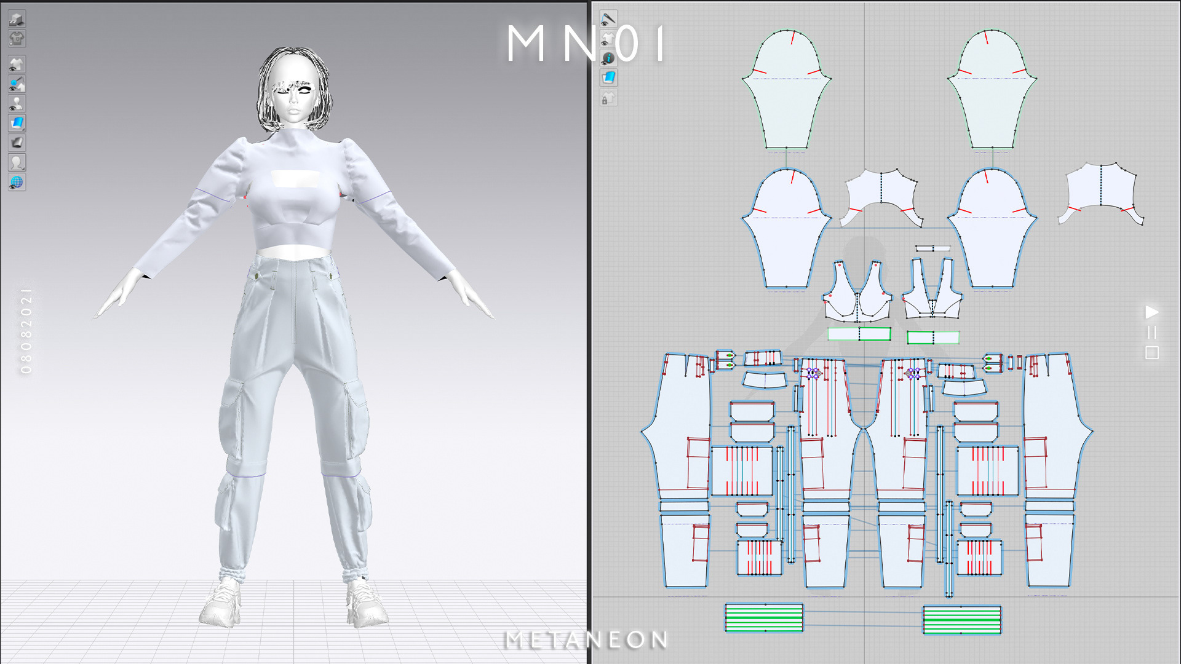Select the thick textured surface icon
The image size is (1181, 664).
17,143
